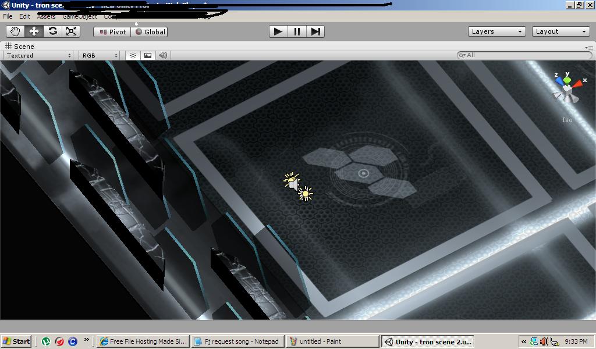Screen dimensions: 596x349
Task: Expand the Layers dropdown
Action: (496, 31)
